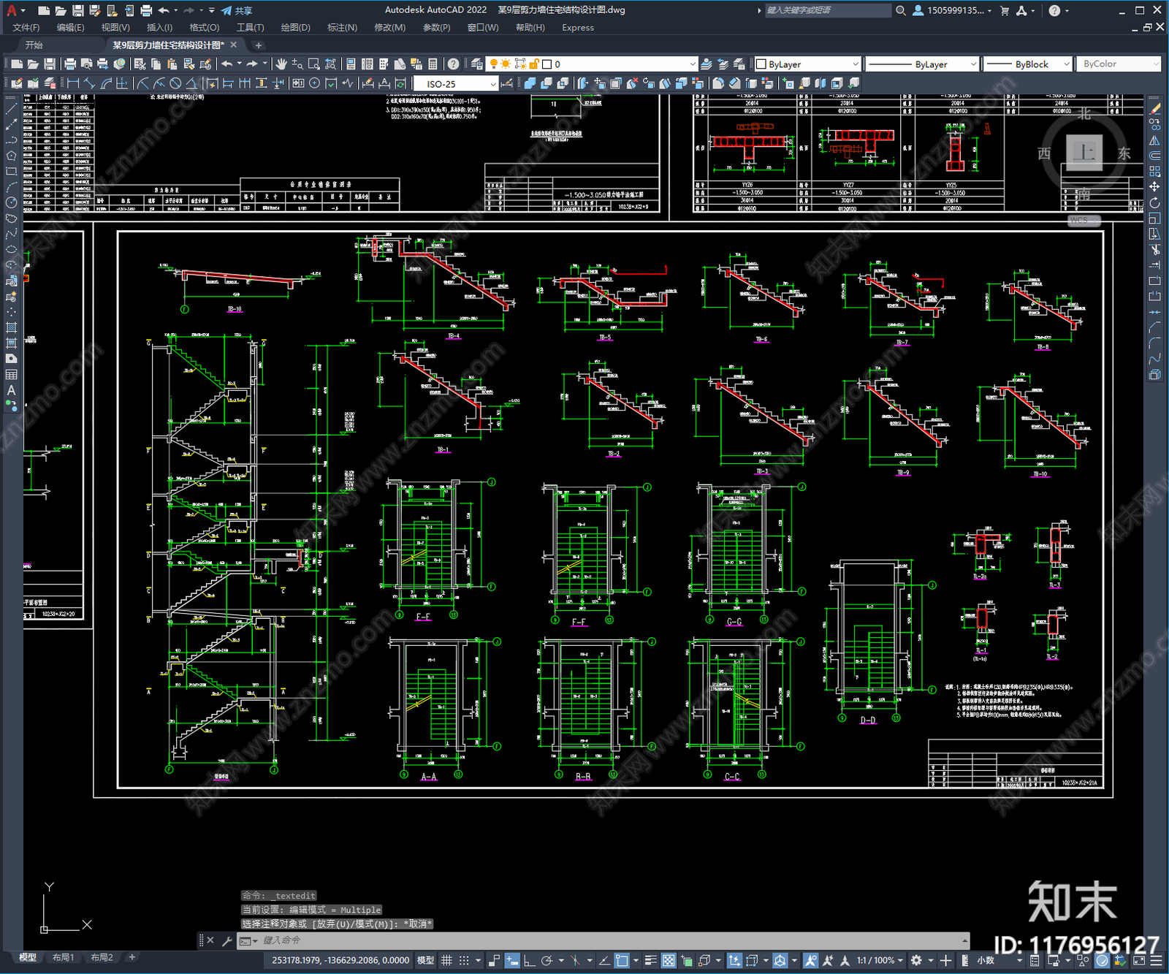Open the 绘图(D) menu
The image size is (1169, 974).
(x=295, y=28)
